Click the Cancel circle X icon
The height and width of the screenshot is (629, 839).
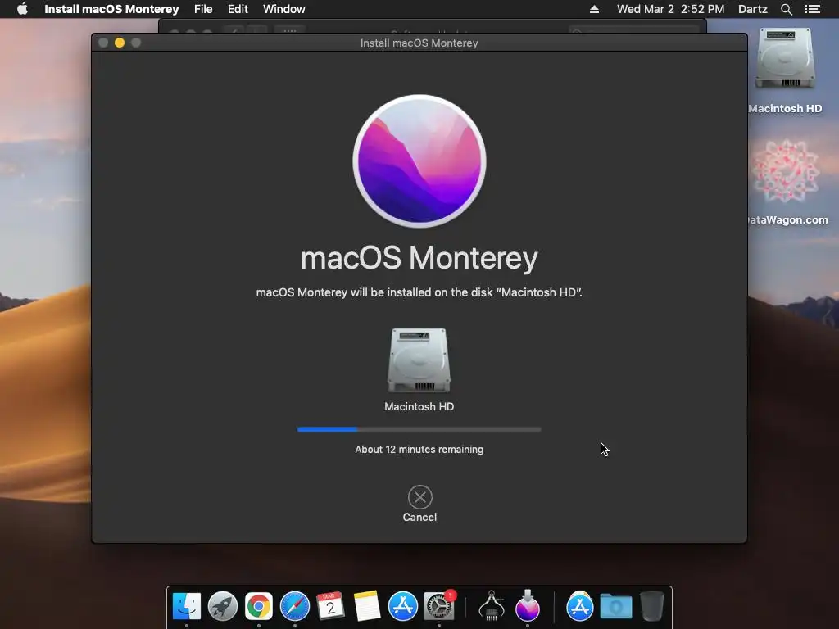[x=420, y=497]
